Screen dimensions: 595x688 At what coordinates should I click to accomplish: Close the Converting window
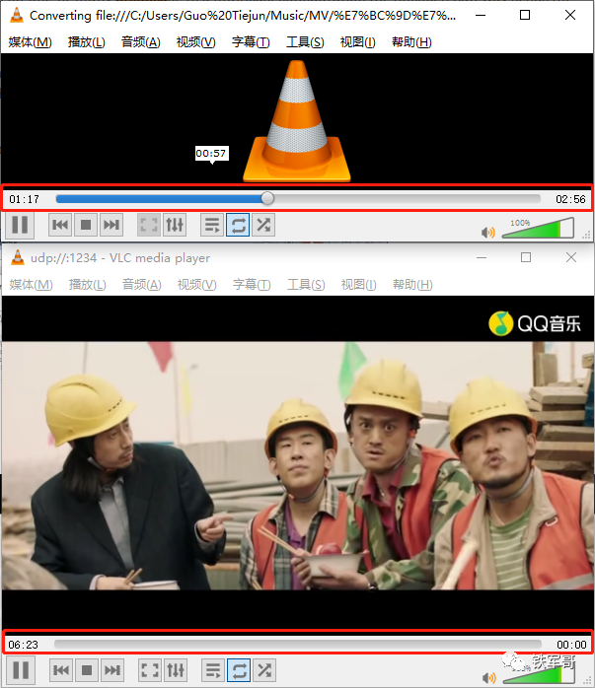570,16
